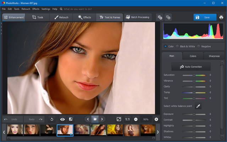Click the before/after compare icon
The height and width of the screenshot is (142, 227).
coord(71,119)
